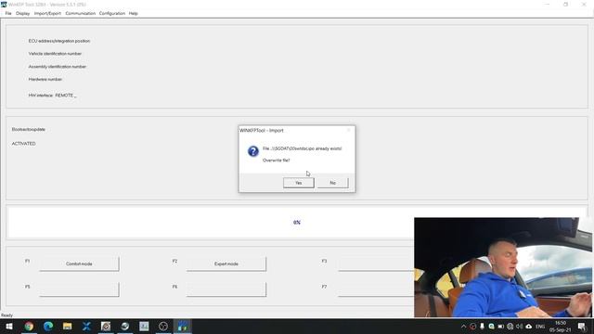Open the Action Center notifications icon
The height and width of the screenshot is (334, 594).
(582, 326)
